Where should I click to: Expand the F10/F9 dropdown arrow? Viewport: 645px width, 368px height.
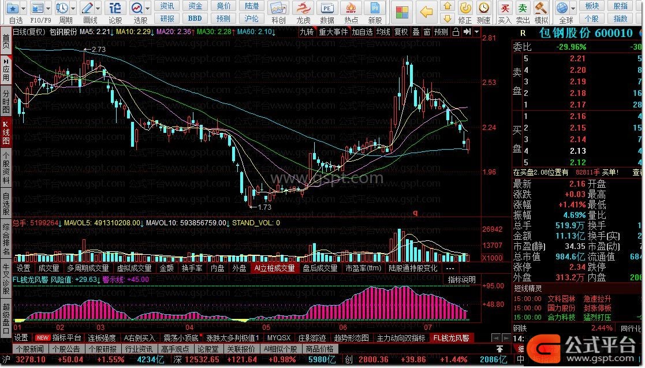48,8
